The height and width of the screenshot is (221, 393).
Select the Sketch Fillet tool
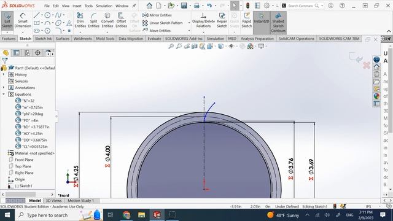pyautogui.click(x=58, y=31)
